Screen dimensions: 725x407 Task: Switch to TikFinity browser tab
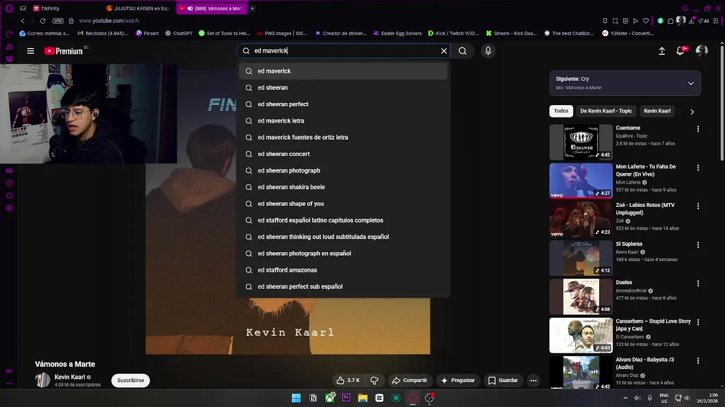point(65,8)
